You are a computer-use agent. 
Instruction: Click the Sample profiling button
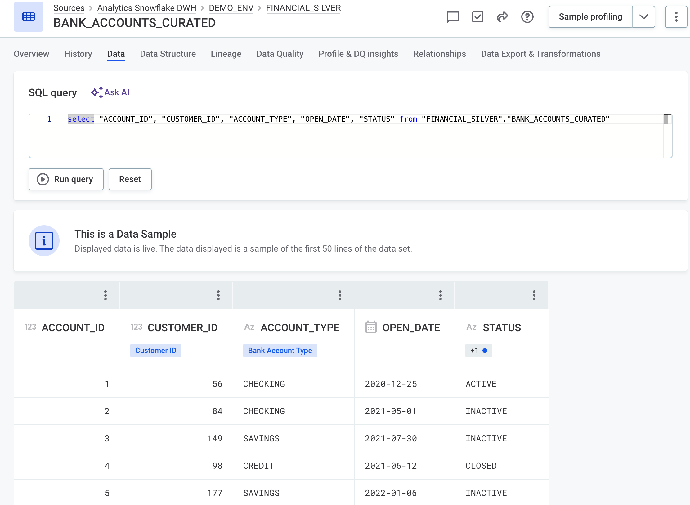click(590, 17)
